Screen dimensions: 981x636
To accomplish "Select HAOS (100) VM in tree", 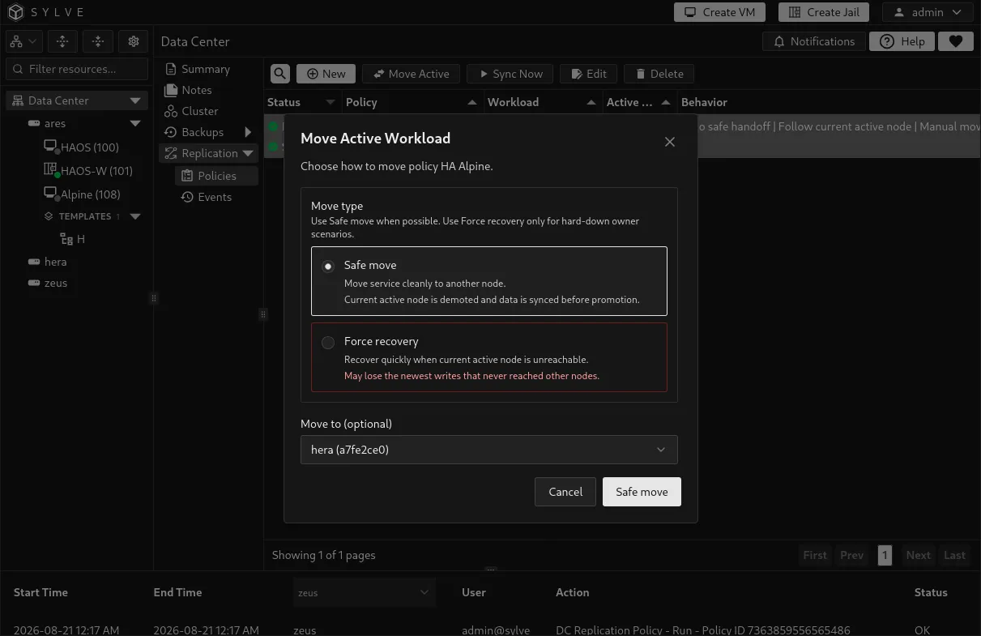I will (81, 147).
